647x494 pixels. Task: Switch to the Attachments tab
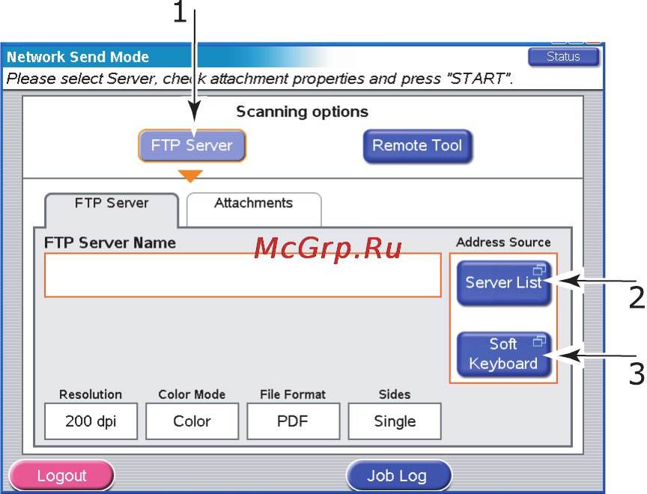[x=254, y=210]
